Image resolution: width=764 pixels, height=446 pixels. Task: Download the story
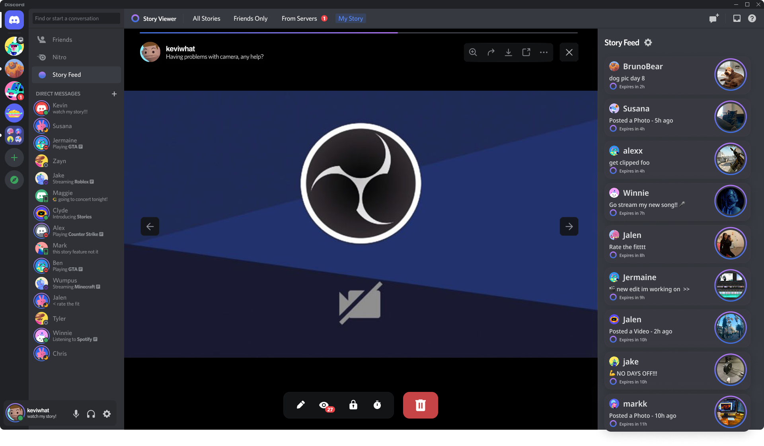pos(508,52)
